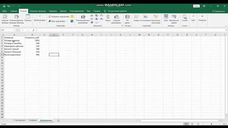
Task: Insert a Гистограмма sparkline
Action: tap(145, 18)
